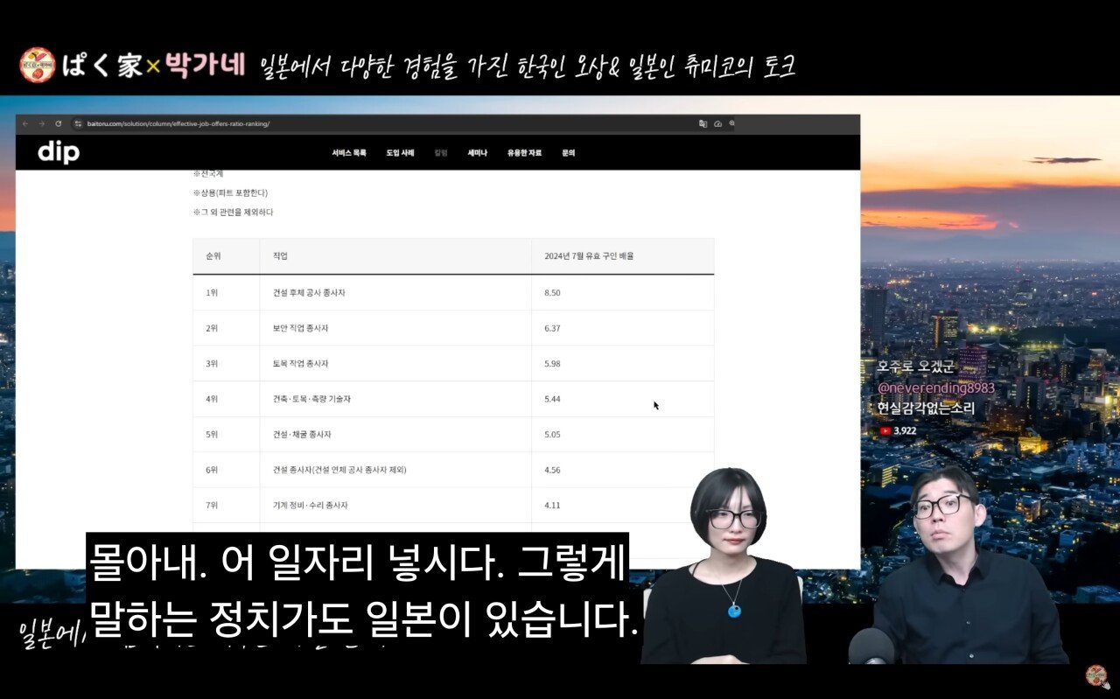1120x699 pixels.
Task: Click the YouTube icon beside 3,922
Action: pyautogui.click(x=885, y=430)
